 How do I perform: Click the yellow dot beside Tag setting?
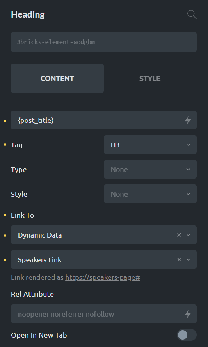(5, 145)
